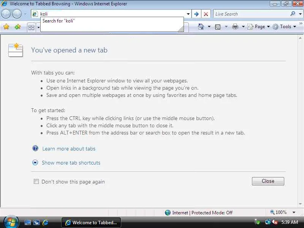The image size is (304, 228).
Task: Click "You've opened a new tab" heading
Action: (69, 50)
